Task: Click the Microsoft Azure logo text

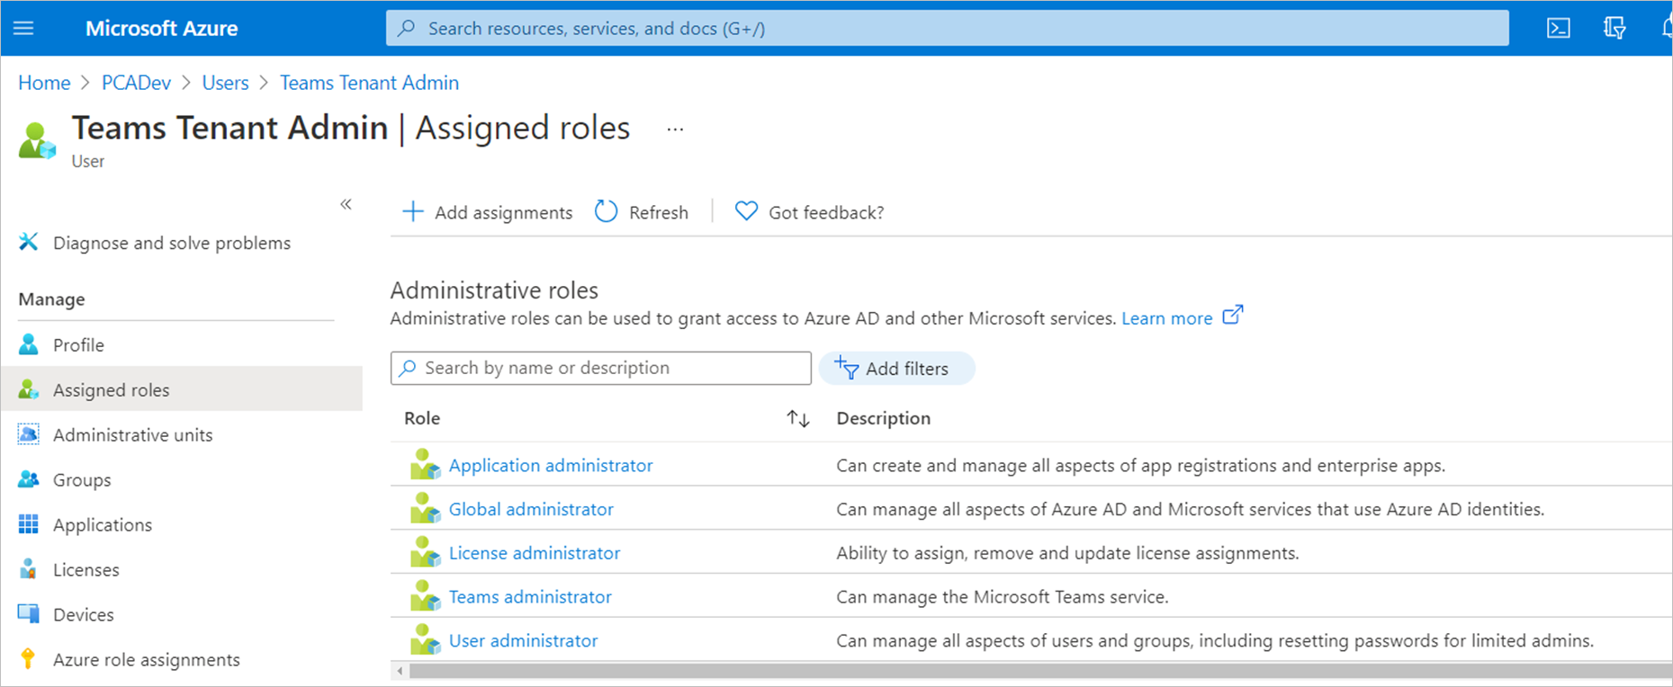Action: [x=161, y=28]
